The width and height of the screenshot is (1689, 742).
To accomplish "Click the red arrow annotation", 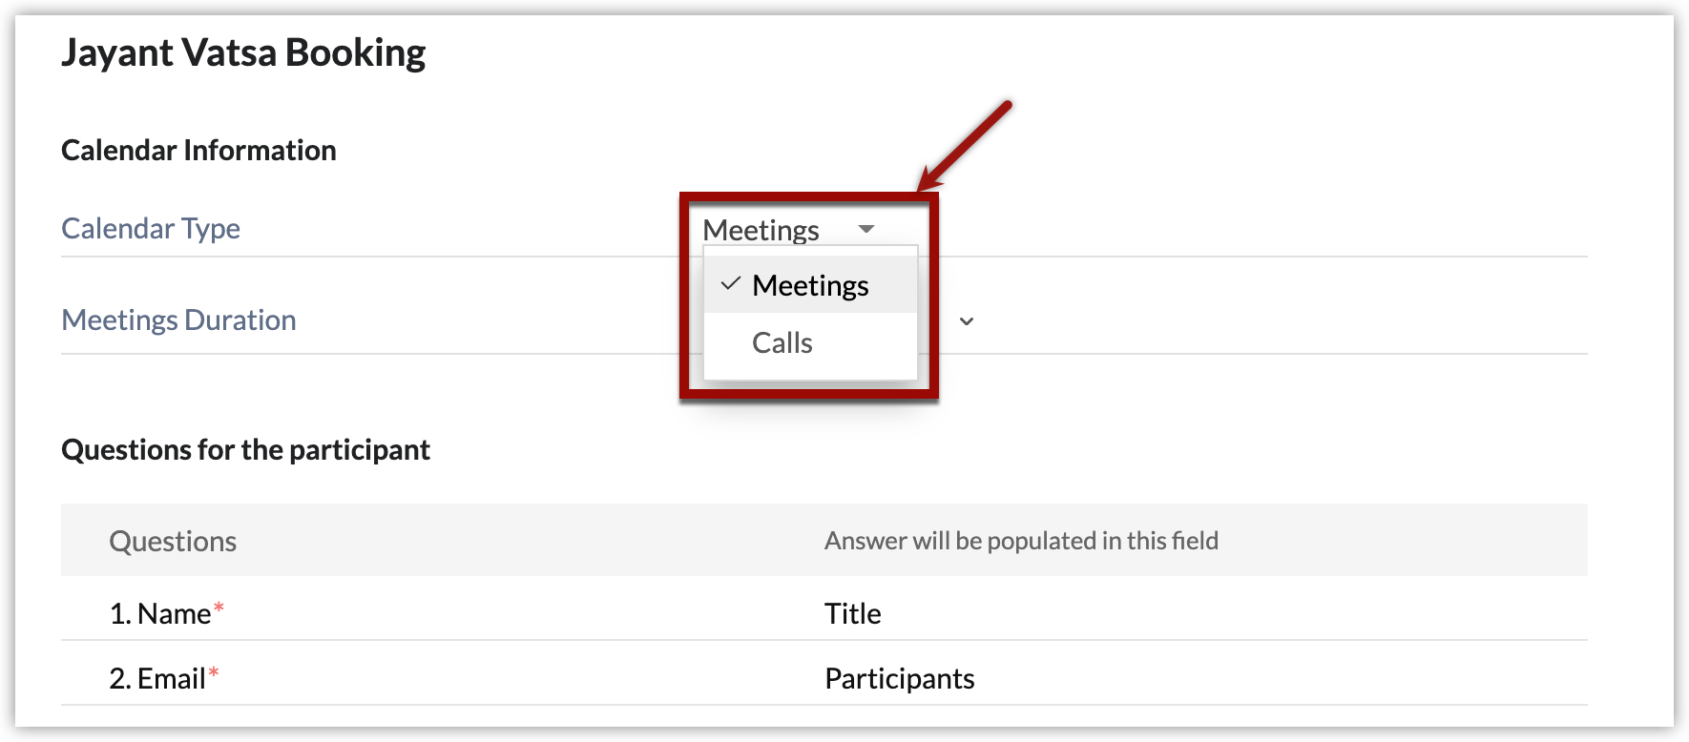I will (964, 146).
